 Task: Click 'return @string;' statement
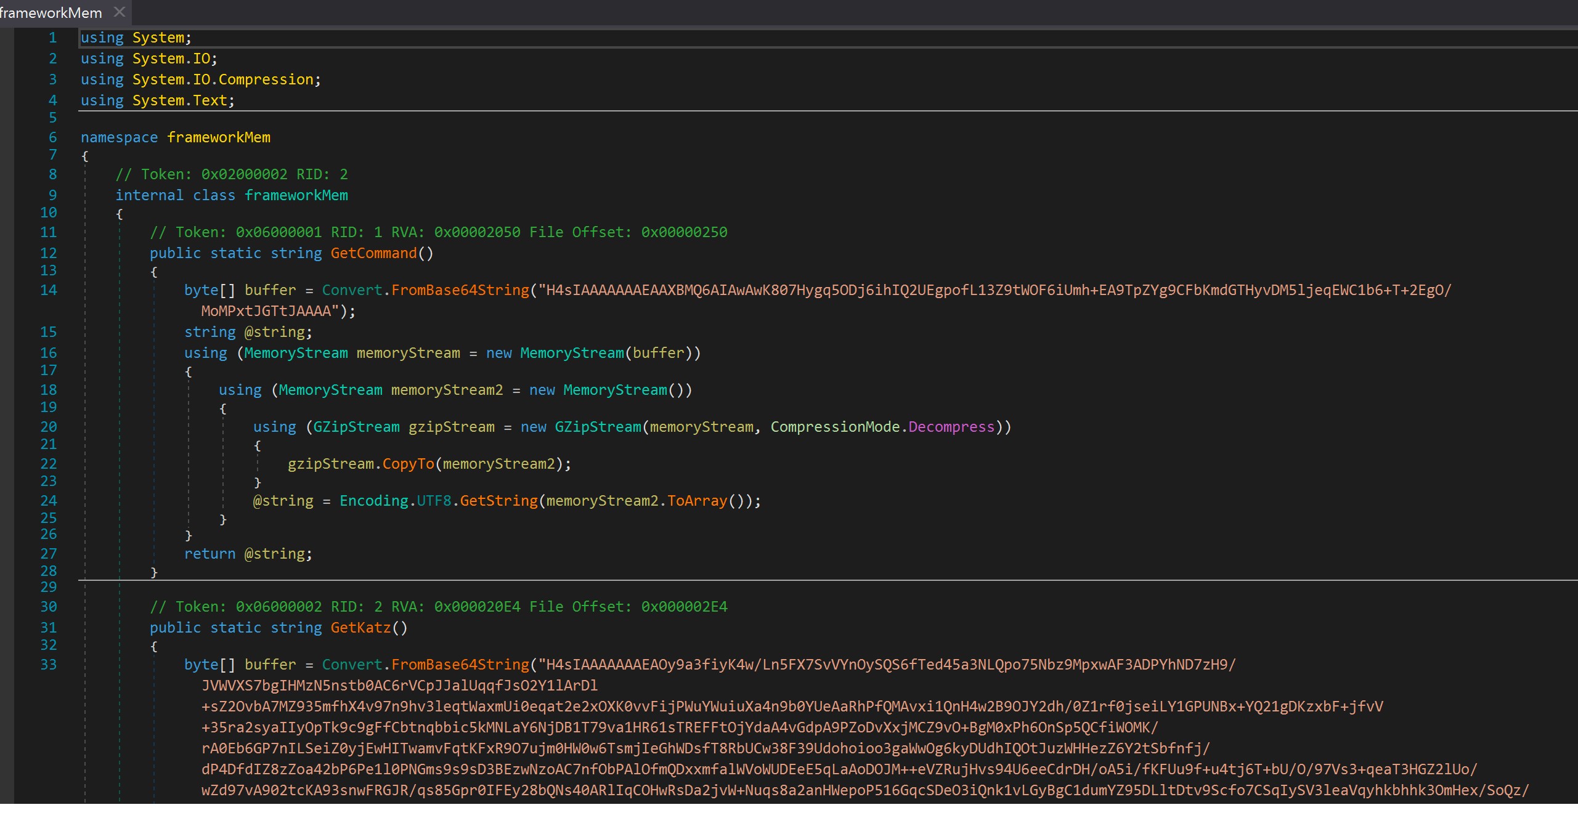[248, 554]
